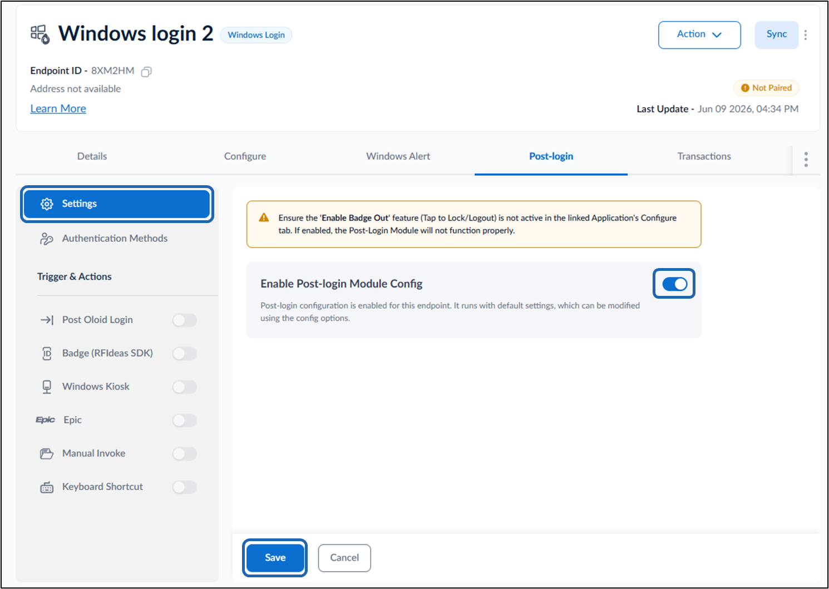Open the more-tabs menu after Transactions

(x=806, y=160)
